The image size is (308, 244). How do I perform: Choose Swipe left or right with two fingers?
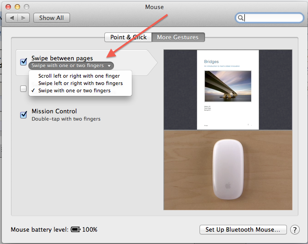tap(80, 83)
